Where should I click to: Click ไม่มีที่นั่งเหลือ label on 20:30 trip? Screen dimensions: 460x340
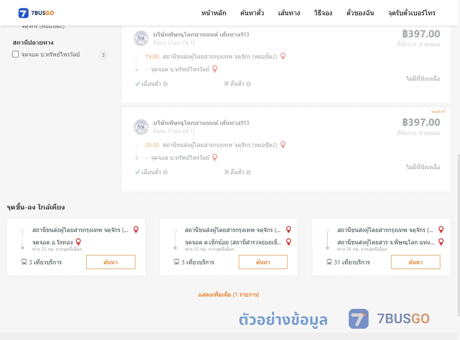423,167
